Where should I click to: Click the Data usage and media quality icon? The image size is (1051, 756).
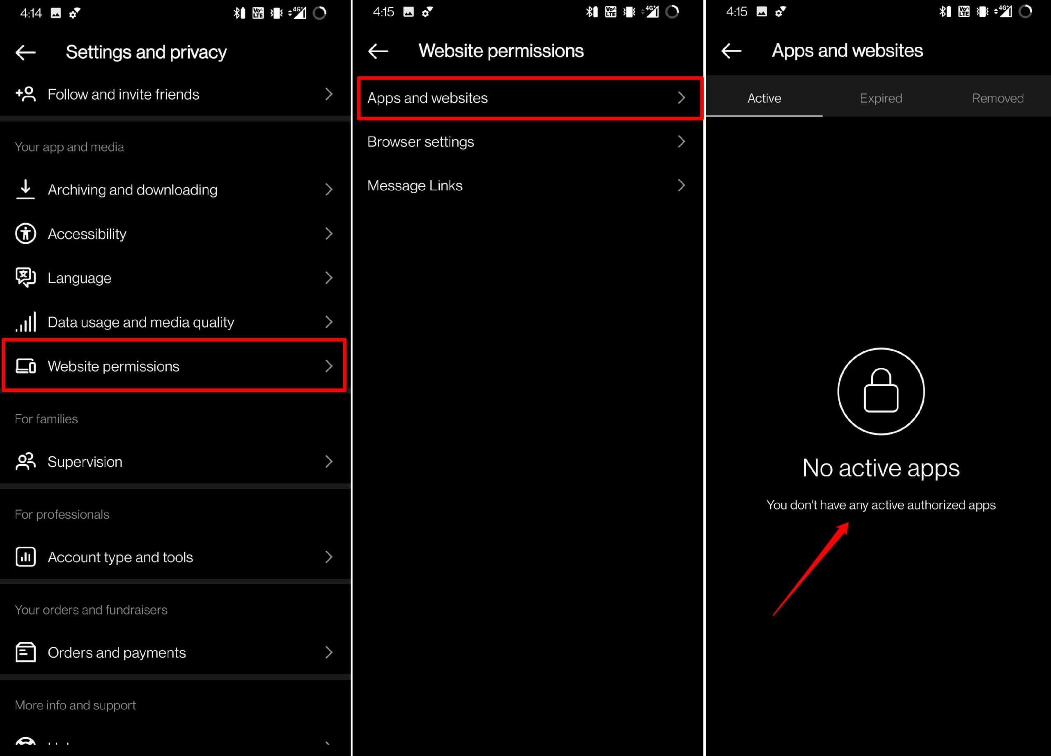(x=25, y=322)
